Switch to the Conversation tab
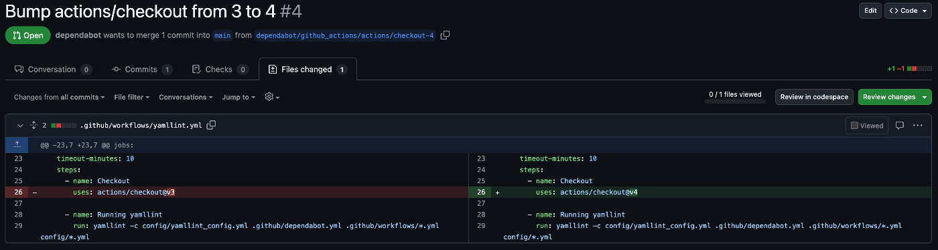Viewport: 938px width, 250px height. 53,70
